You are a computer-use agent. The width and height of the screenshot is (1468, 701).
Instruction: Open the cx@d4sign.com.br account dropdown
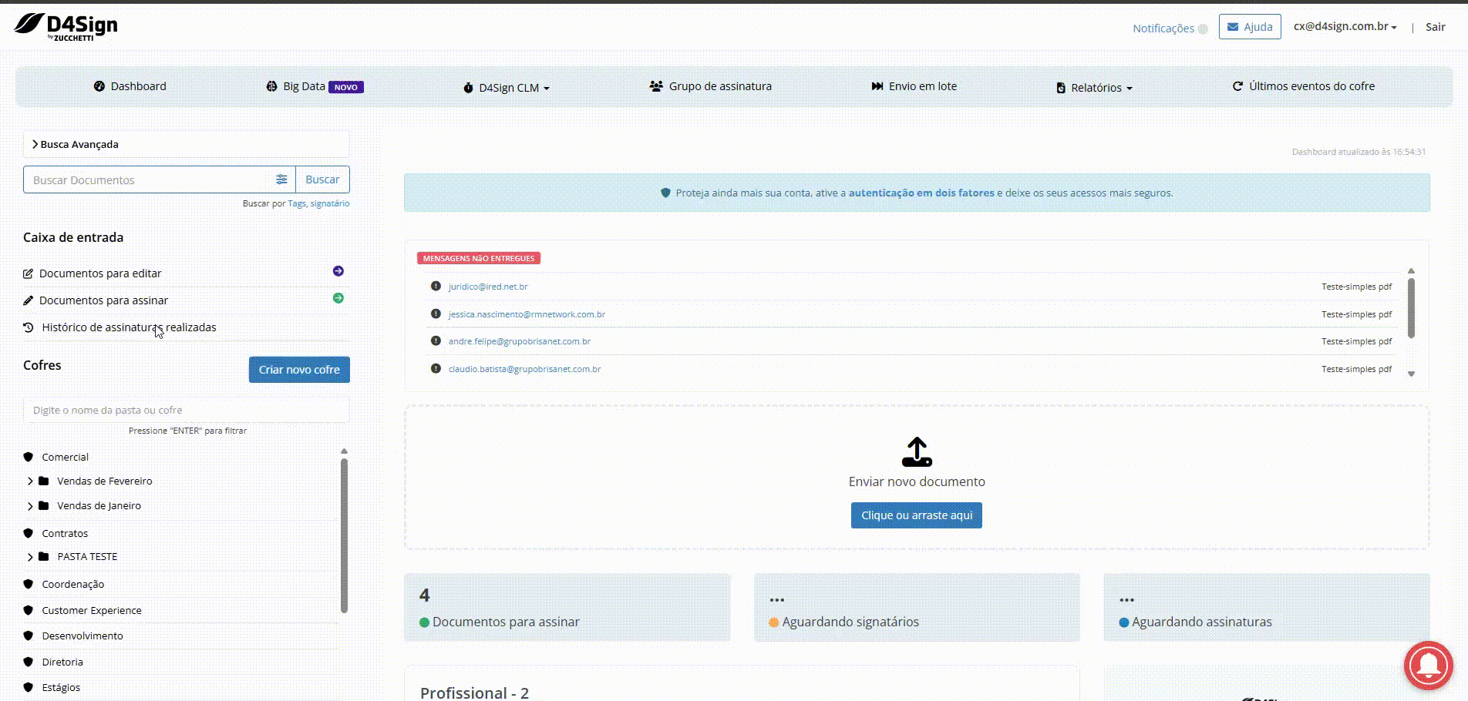pos(1345,26)
